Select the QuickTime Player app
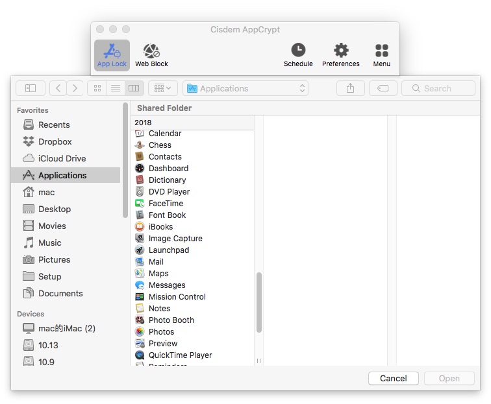 coord(192,355)
